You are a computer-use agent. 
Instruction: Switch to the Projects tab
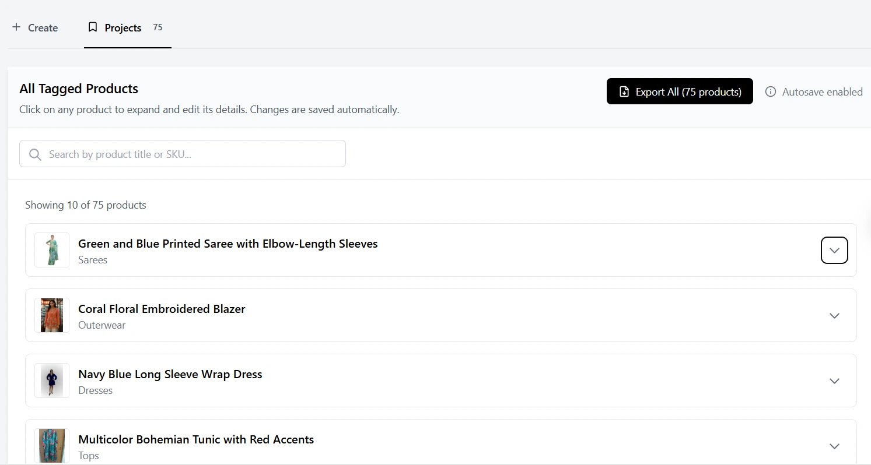123,27
